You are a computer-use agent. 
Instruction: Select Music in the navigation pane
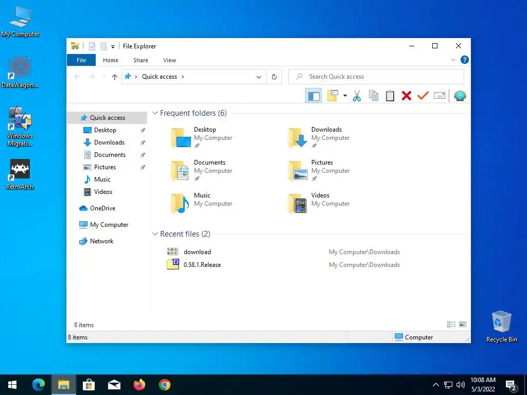pyautogui.click(x=102, y=179)
